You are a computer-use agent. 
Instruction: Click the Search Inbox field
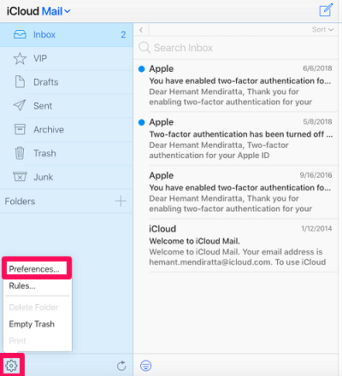tap(235, 48)
